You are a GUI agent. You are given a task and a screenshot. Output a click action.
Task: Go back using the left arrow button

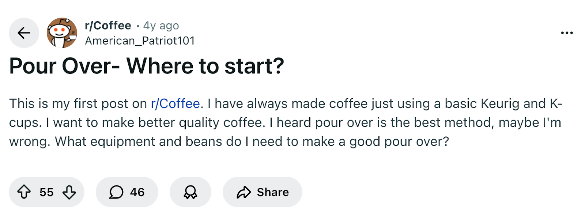(x=24, y=33)
